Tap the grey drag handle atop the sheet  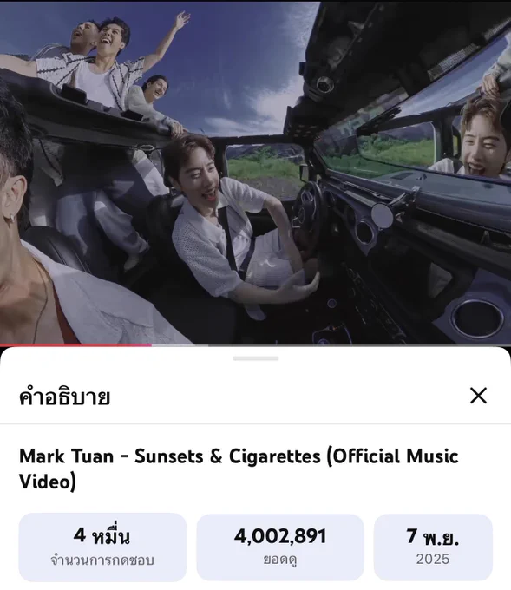[255, 358]
